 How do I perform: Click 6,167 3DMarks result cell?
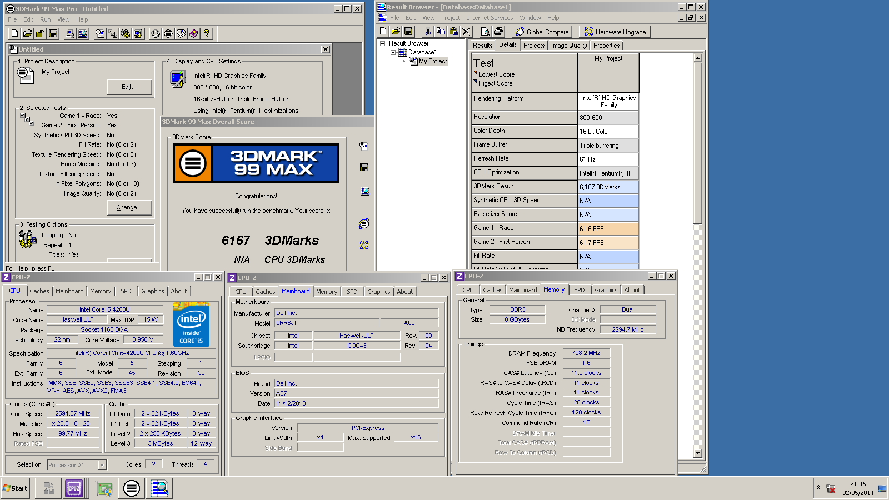tap(608, 187)
